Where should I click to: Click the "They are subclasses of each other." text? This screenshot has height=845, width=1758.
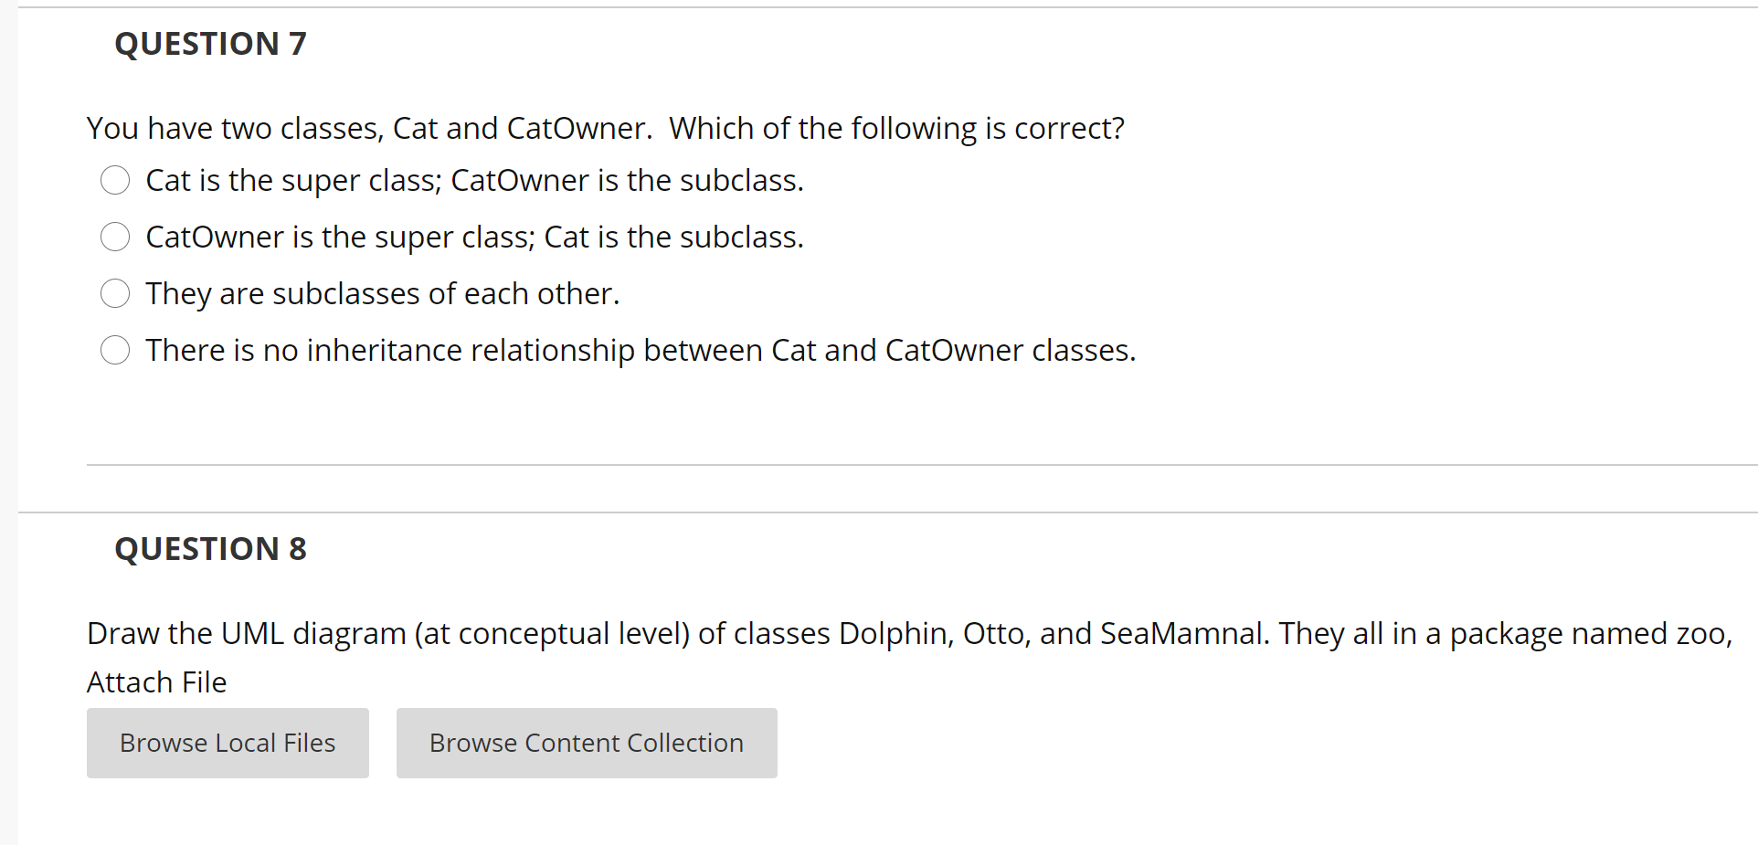click(382, 293)
